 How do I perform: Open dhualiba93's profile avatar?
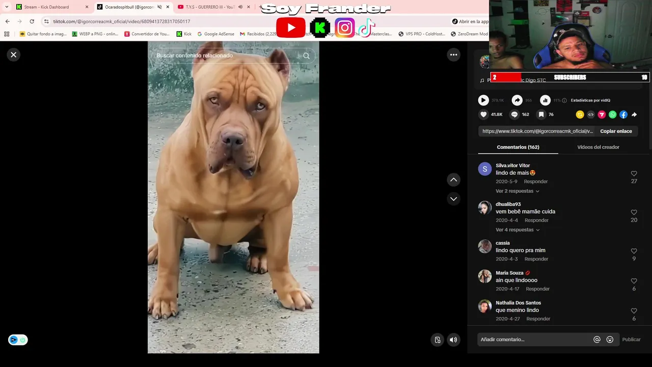click(484, 207)
